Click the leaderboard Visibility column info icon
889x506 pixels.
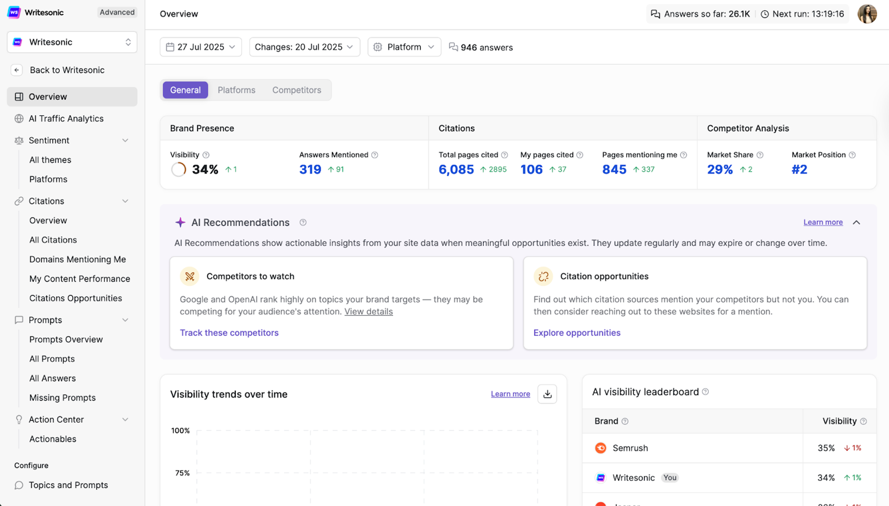[863, 421]
